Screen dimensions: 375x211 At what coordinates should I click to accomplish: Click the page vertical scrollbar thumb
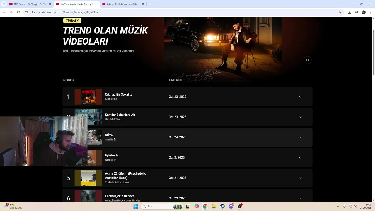pos(373,52)
